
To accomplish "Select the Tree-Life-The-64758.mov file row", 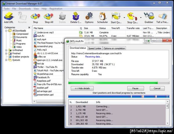I will click(x=49, y=84).
